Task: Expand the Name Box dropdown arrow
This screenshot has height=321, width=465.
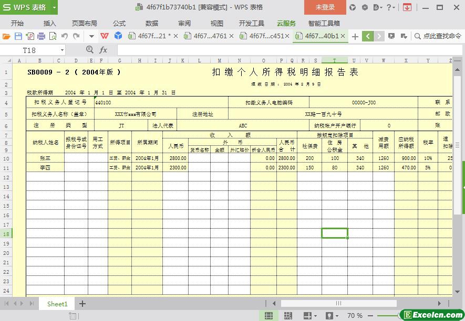Action: coord(62,50)
